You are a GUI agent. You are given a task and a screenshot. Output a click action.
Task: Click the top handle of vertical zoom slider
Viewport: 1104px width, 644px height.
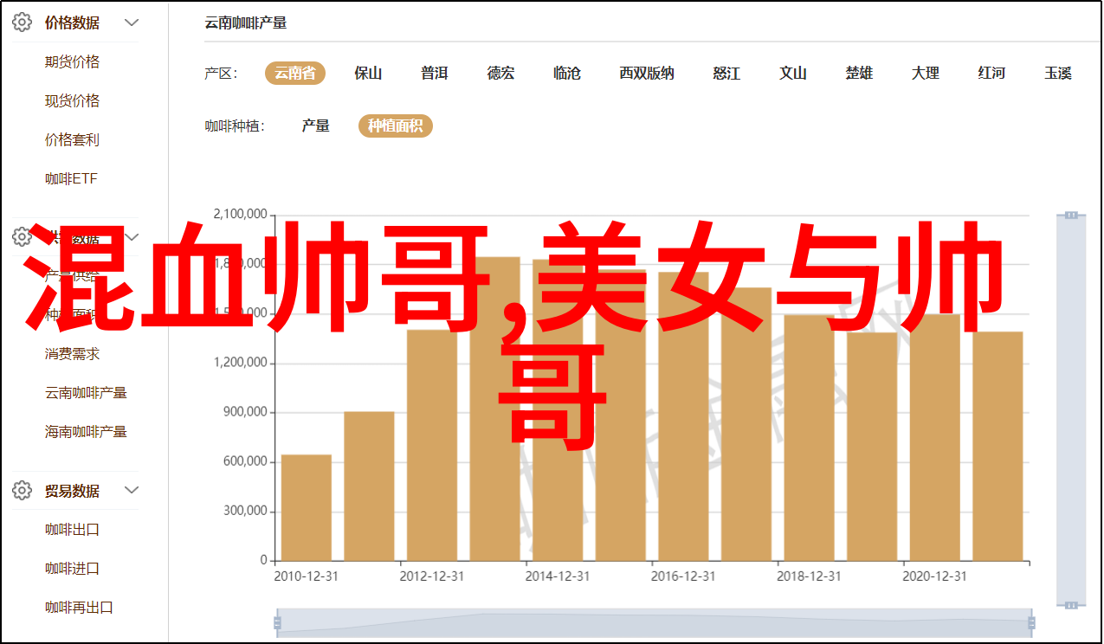pyautogui.click(x=1071, y=215)
